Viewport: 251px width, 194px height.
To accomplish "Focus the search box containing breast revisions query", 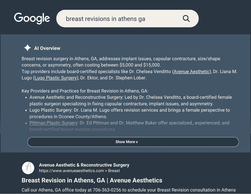I will (x=128, y=19).
